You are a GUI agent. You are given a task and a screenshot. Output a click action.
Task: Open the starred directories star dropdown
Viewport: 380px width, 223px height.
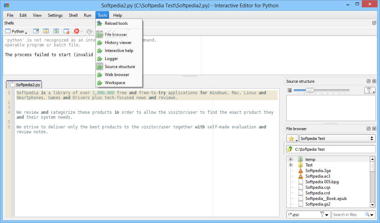click(x=292, y=139)
